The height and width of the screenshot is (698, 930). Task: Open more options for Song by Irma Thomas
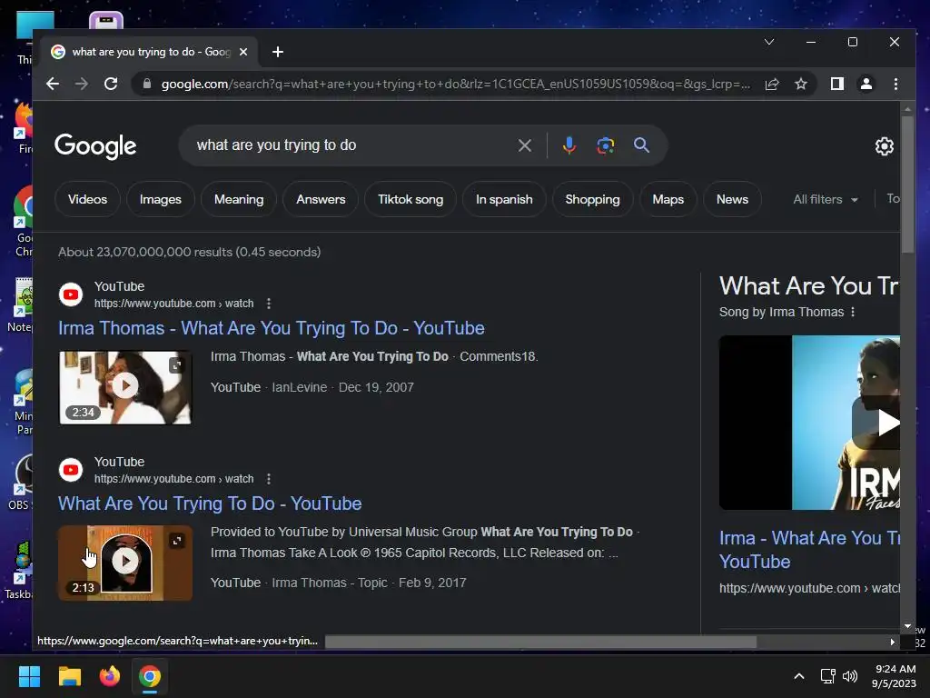pyautogui.click(x=853, y=313)
